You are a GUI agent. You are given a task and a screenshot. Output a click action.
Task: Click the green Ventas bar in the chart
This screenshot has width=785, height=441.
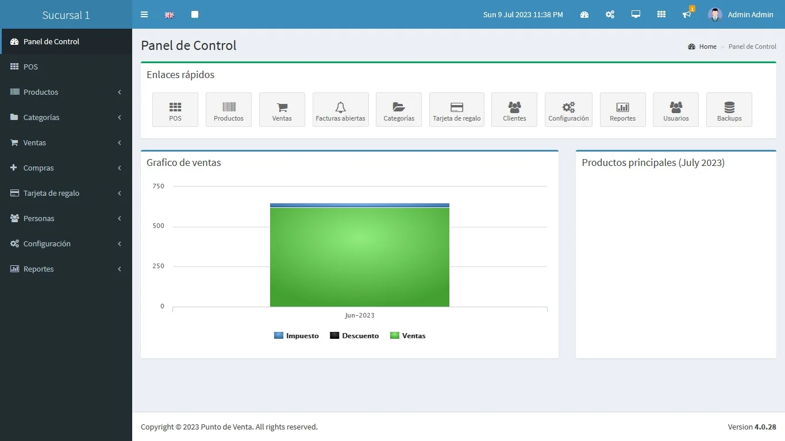point(359,257)
